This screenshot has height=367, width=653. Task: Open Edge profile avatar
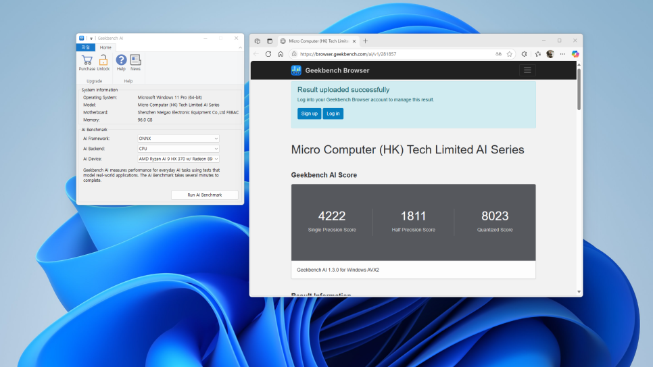click(550, 54)
